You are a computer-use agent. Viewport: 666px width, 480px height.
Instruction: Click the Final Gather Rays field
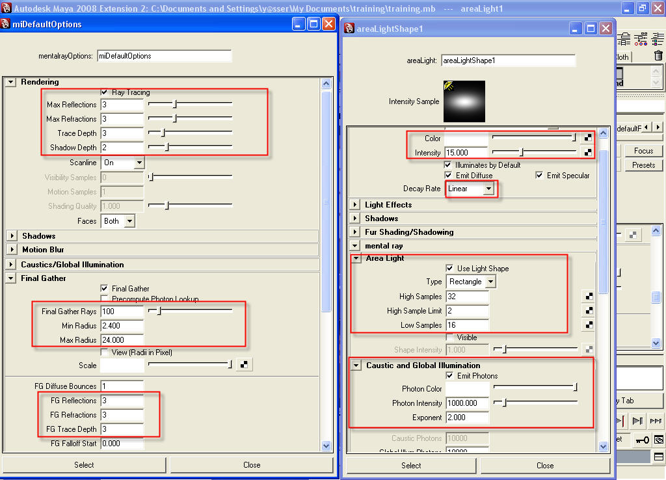(x=122, y=311)
